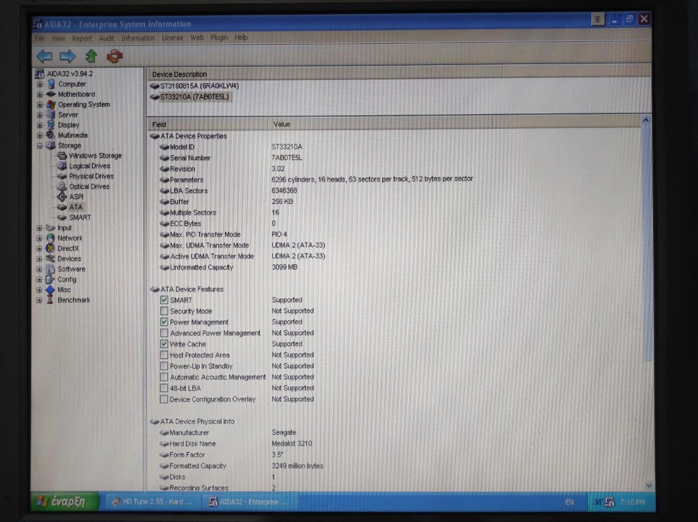Screen dimensions: 698x522
Task: Toggle the 48-bit LBA checkbox
Action: tap(164, 388)
